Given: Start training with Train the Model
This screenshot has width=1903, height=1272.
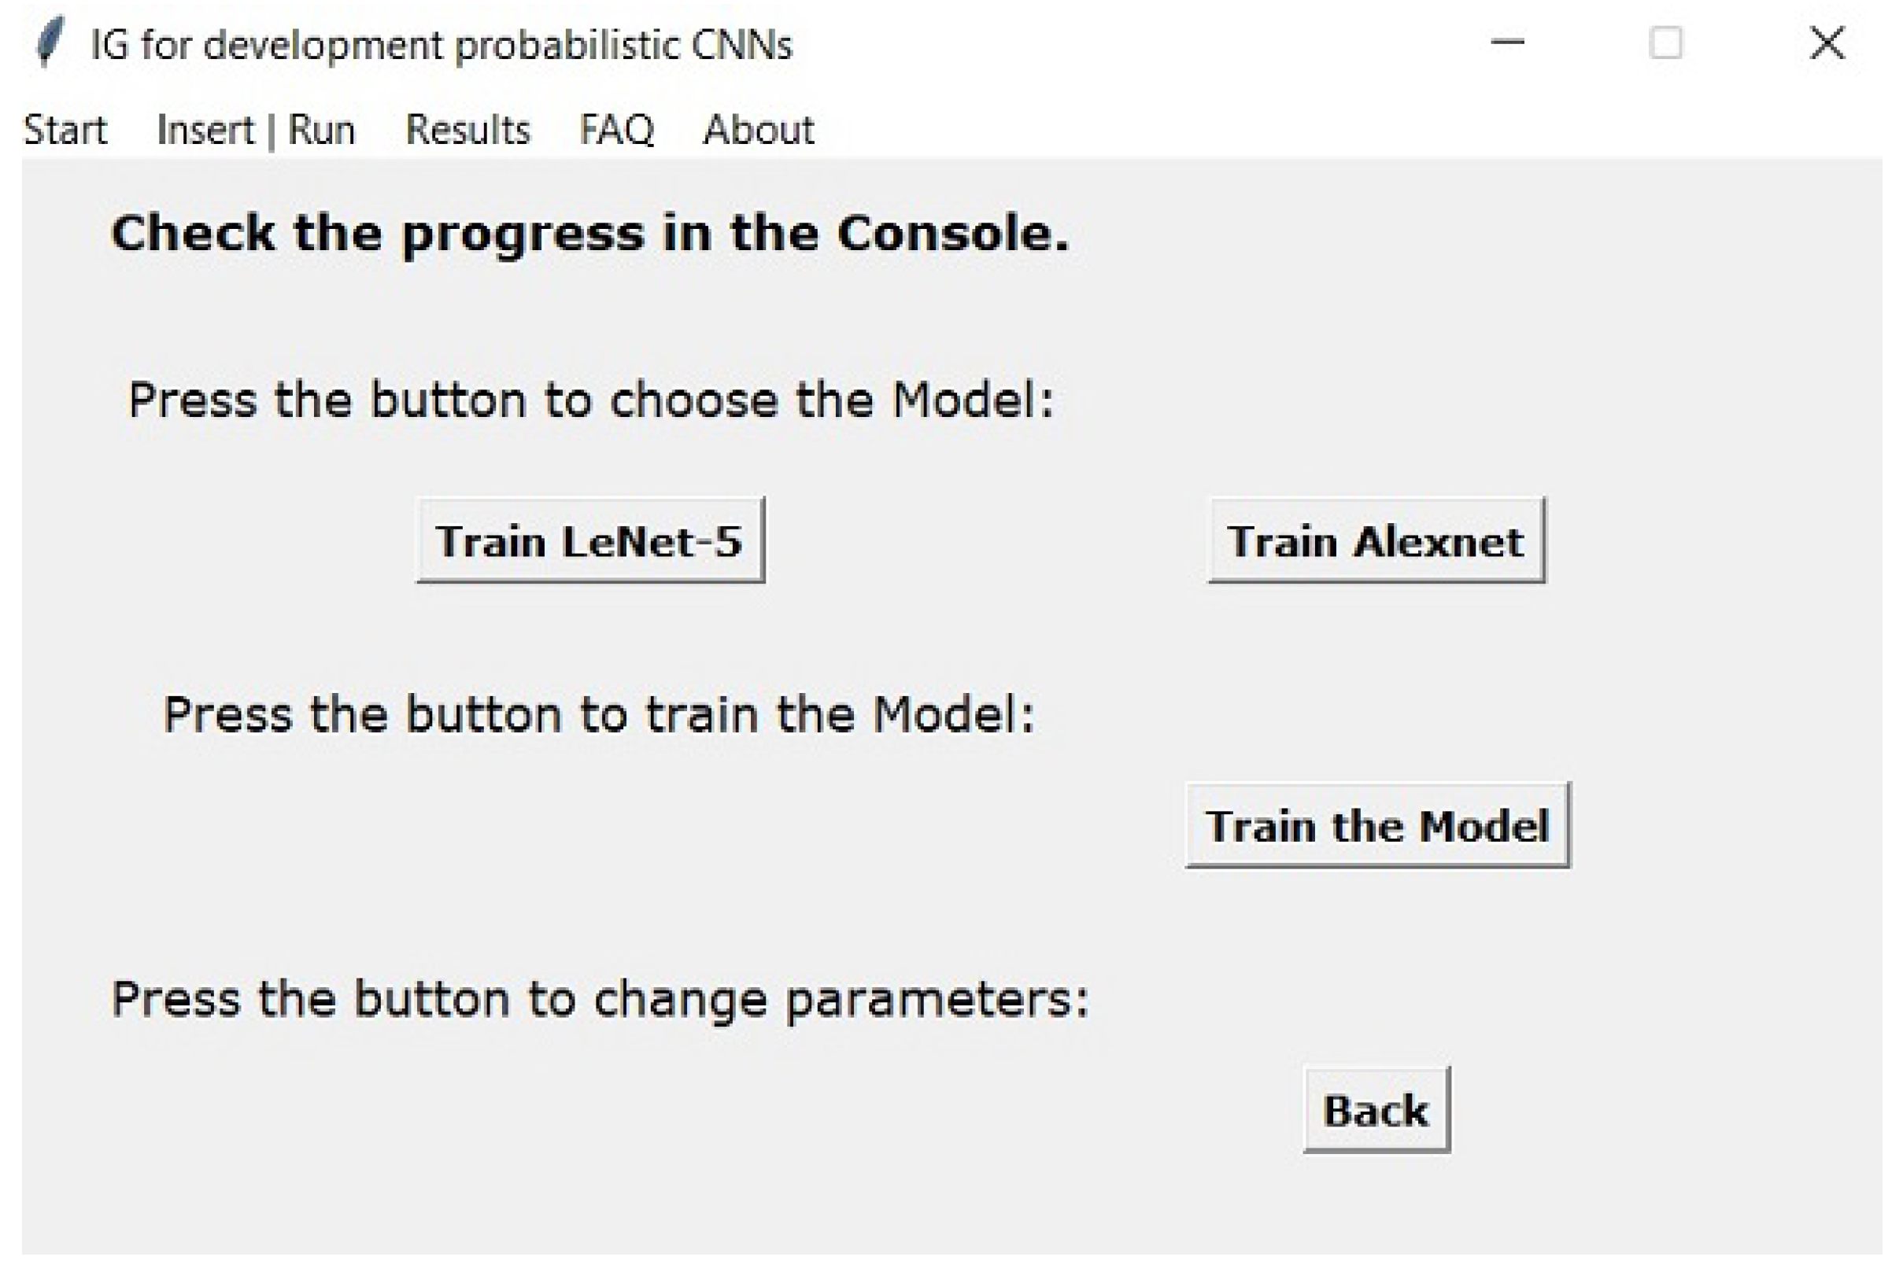Looking at the screenshot, I should click(1376, 826).
